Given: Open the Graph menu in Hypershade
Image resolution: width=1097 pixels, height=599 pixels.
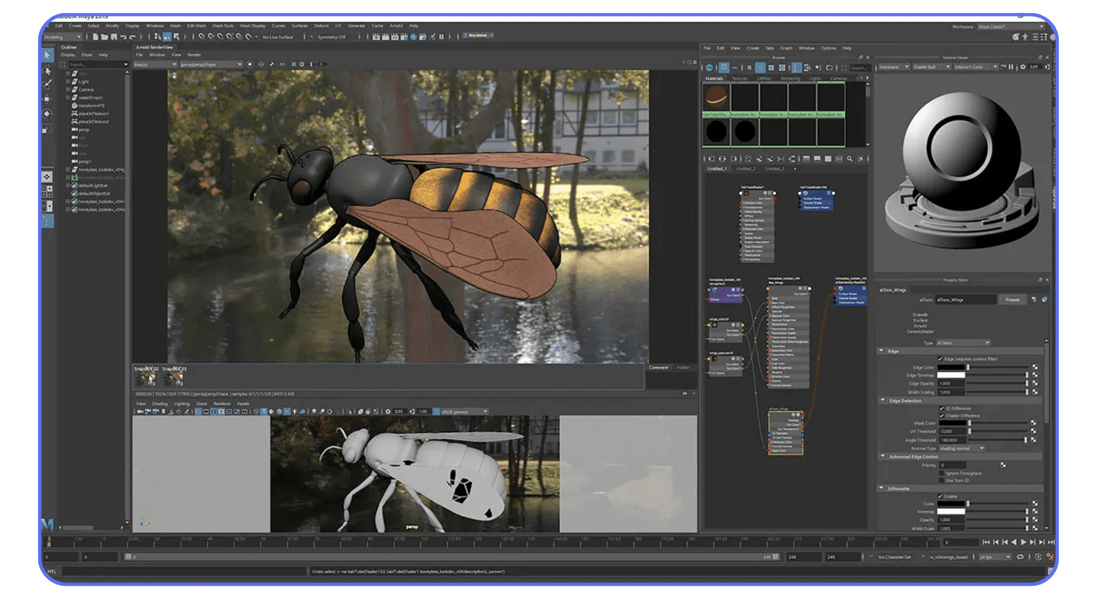Looking at the screenshot, I should pyautogui.click(x=786, y=48).
